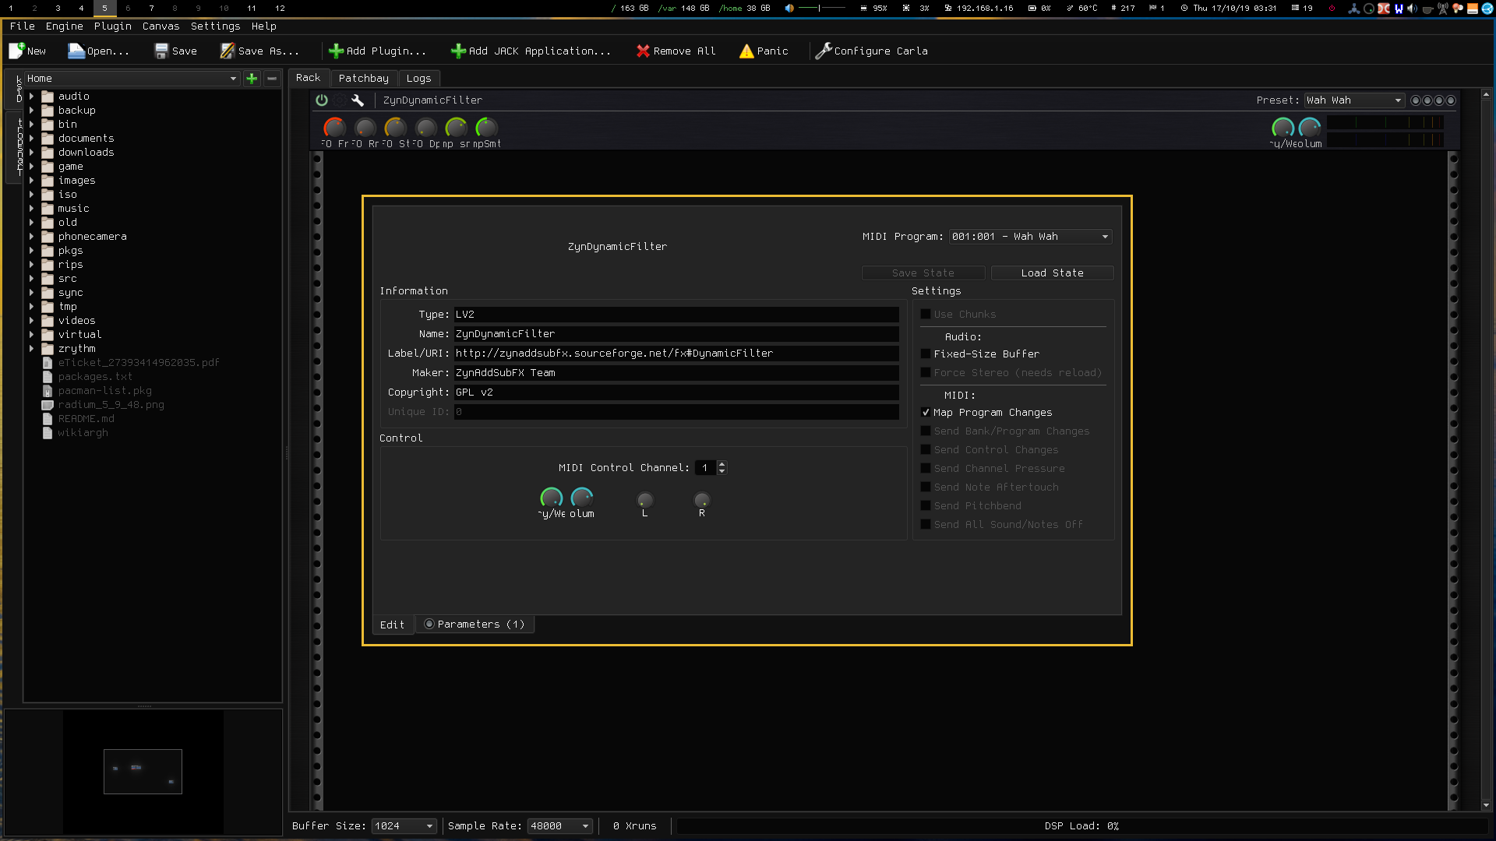Open the MIDI Program dropdown
Viewport: 1496px width, 841px height.
(x=1030, y=237)
